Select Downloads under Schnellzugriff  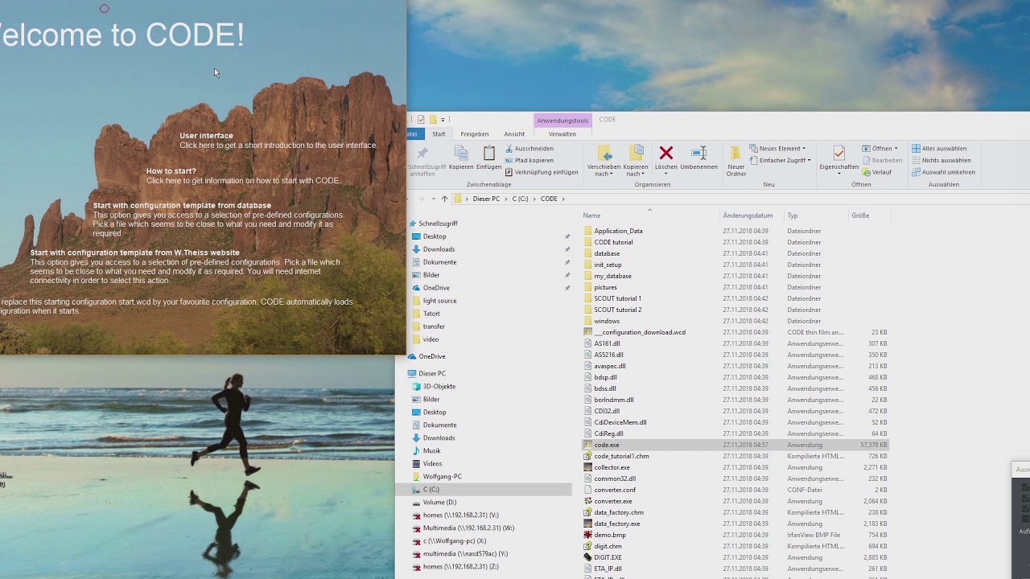(x=439, y=249)
